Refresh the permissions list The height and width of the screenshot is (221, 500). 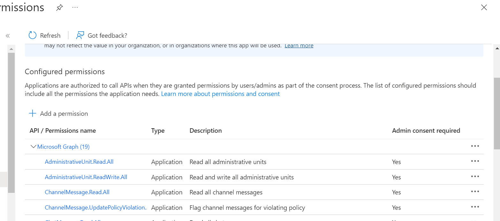tap(44, 35)
